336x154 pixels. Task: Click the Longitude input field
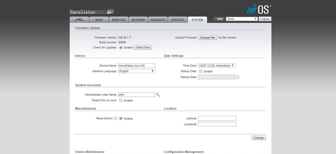[x=217, y=124]
